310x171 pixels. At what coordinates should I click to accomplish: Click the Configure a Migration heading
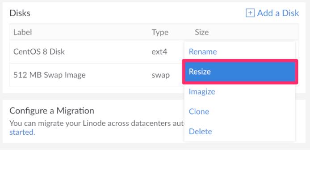tap(52, 111)
